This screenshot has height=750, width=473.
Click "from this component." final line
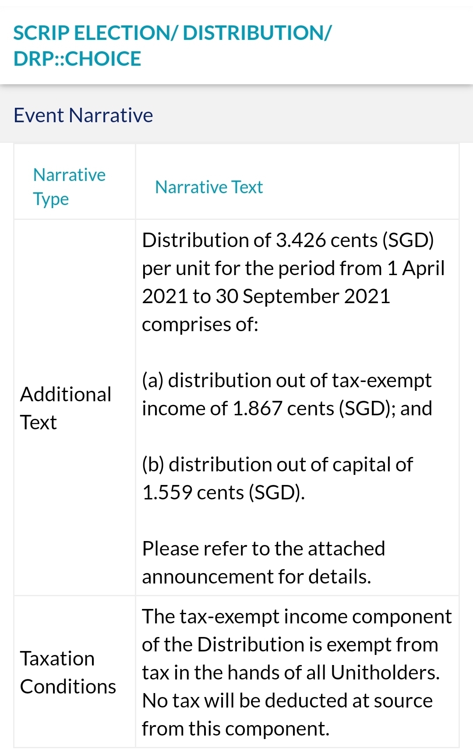click(235, 729)
